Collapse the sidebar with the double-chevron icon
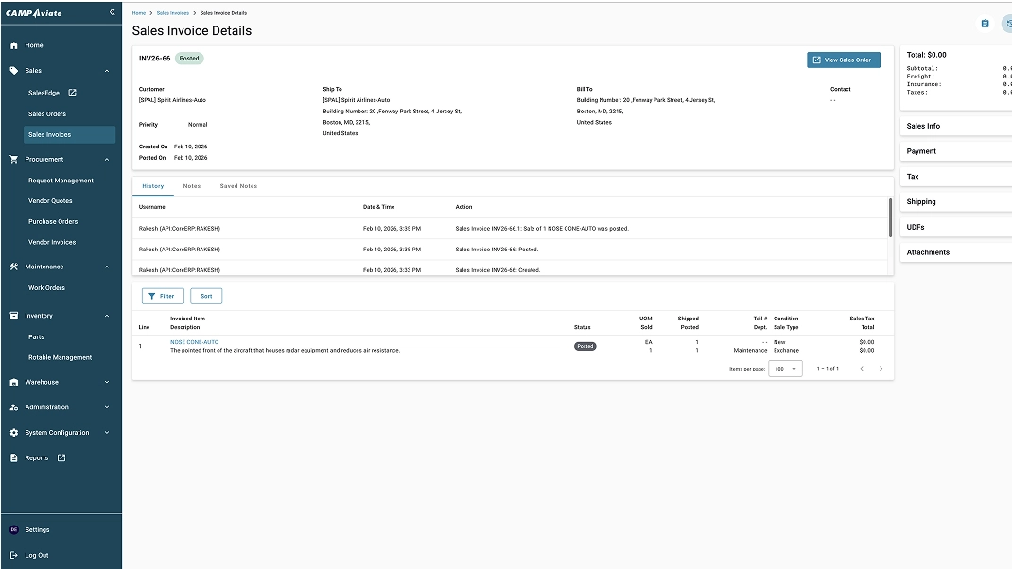 coord(113,12)
